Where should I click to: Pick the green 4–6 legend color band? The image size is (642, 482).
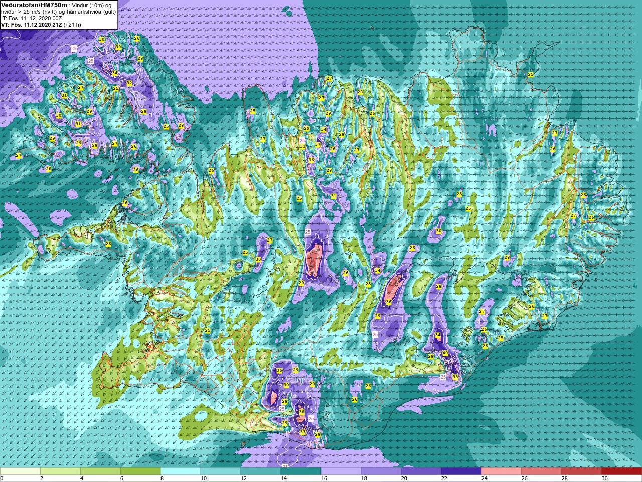pos(100,471)
